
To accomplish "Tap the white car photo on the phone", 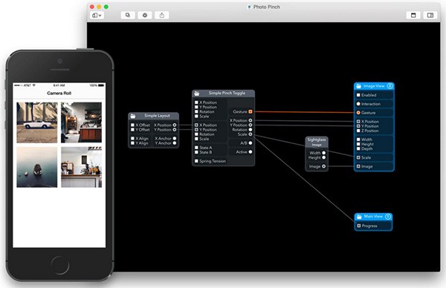I will click(36, 122).
